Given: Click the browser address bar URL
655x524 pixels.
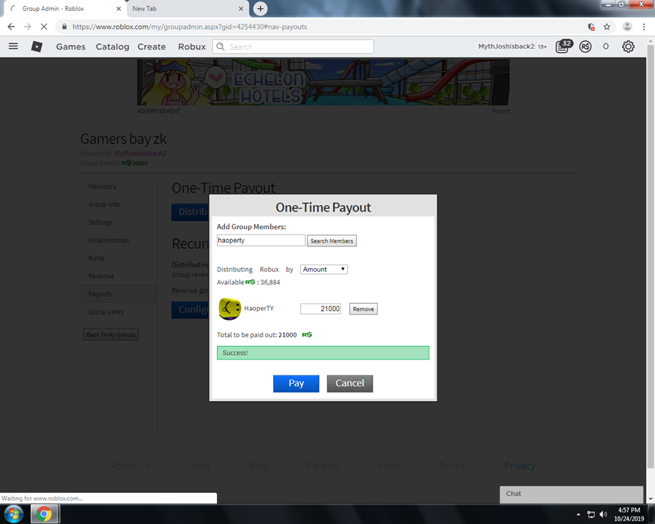Looking at the screenshot, I should point(190,27).
